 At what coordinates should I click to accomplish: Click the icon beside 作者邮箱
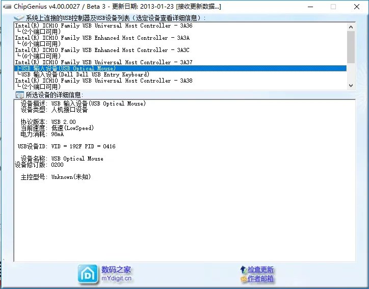click(243, 278)
